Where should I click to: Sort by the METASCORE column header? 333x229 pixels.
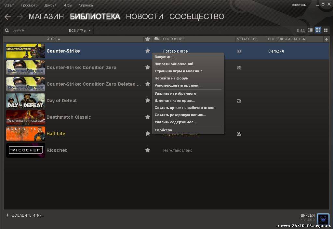pyautogui.click(x=247, y=39)
